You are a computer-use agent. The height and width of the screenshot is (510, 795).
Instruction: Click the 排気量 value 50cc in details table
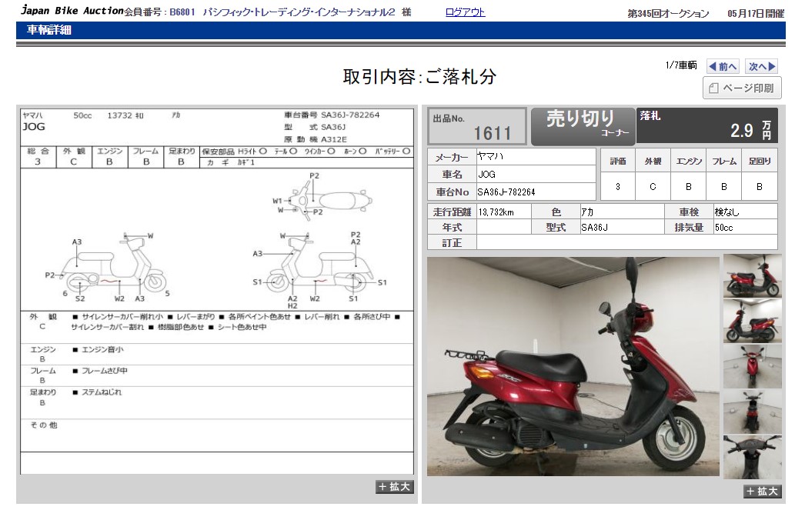[745, 227]
